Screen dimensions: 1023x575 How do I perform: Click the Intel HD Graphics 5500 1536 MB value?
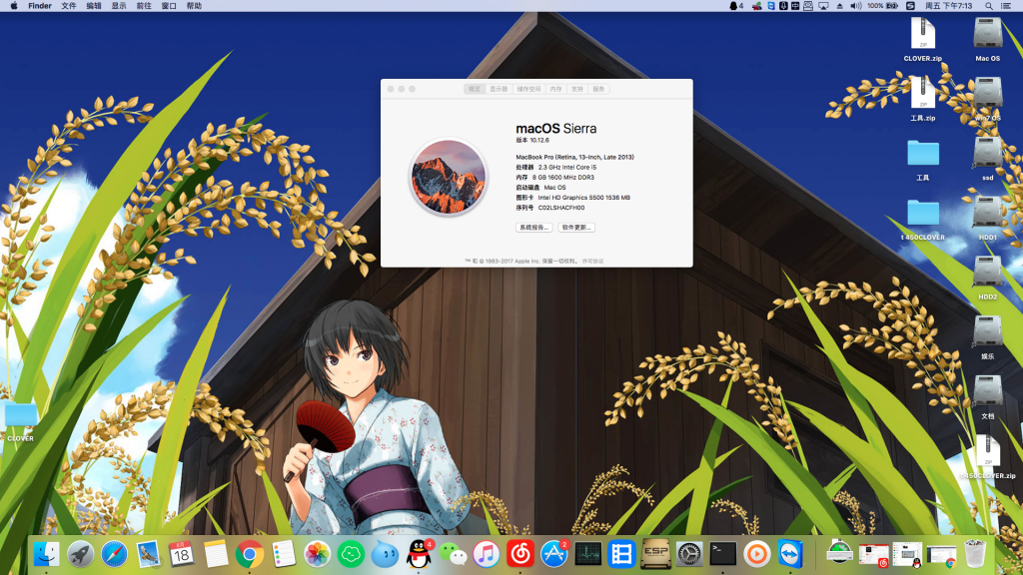[x=583, y=198]
